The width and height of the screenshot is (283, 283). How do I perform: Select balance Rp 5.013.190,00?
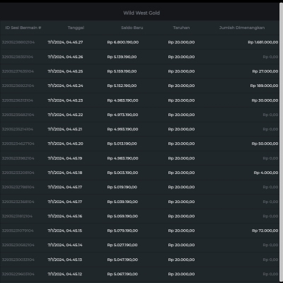(x=122, y=144)
